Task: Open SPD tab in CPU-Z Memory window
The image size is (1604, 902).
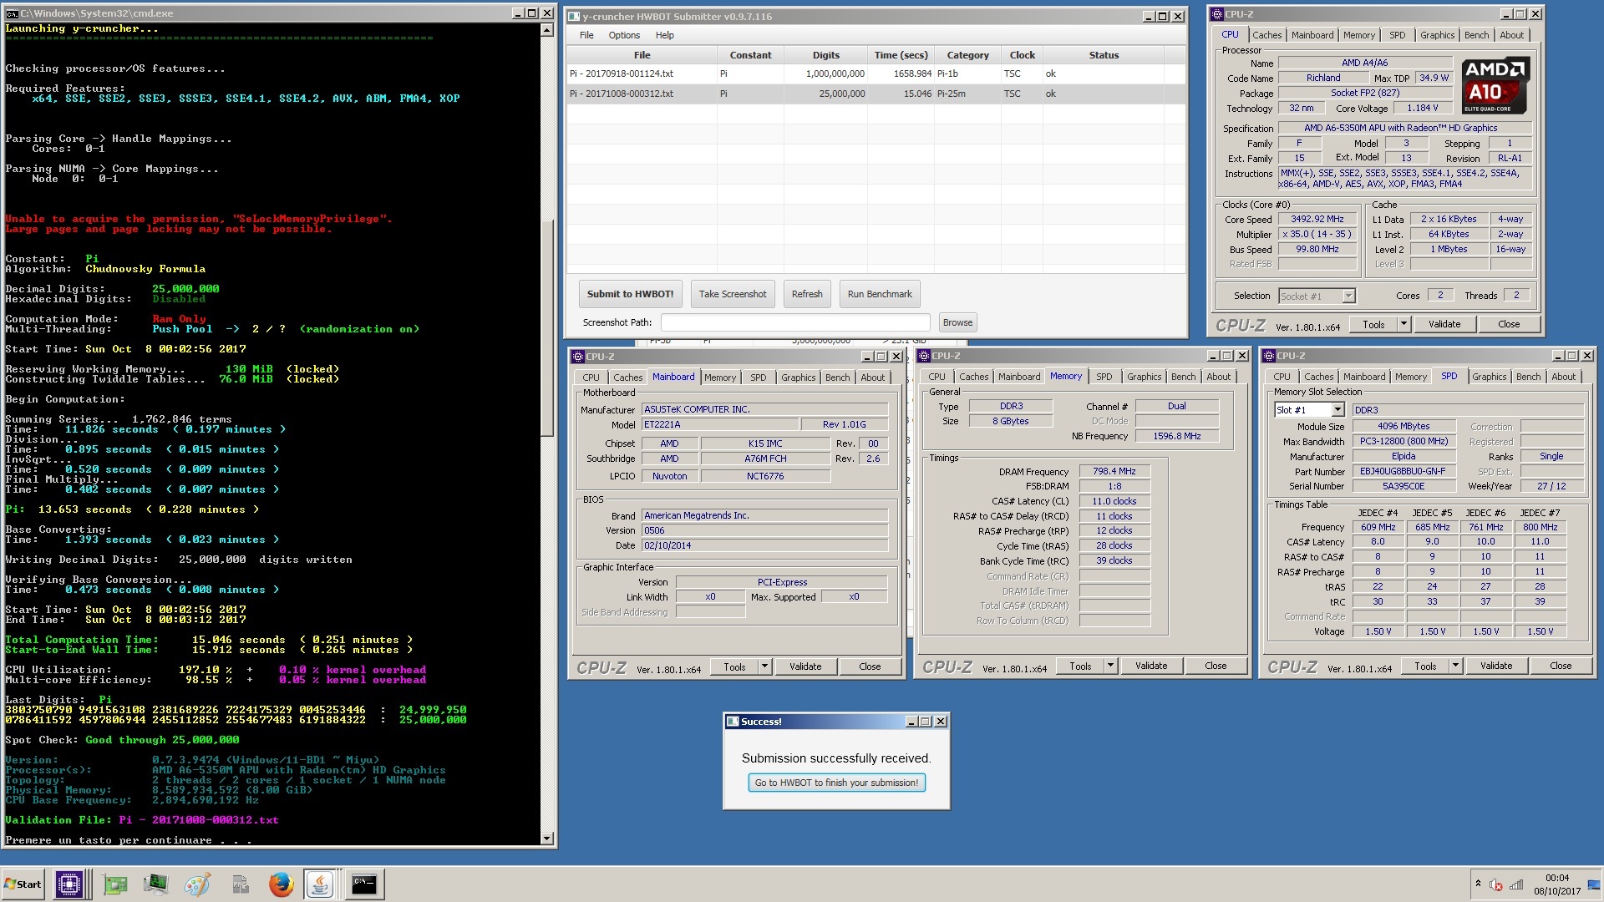Action: pos(1104,377)
